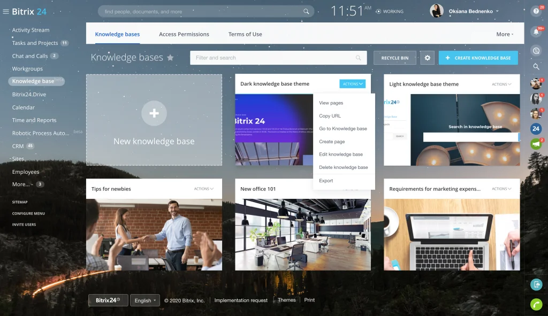This screenshot has width=548, height=316.
Task: Open the green megaphone announcements icon
Action: (536, 143)
